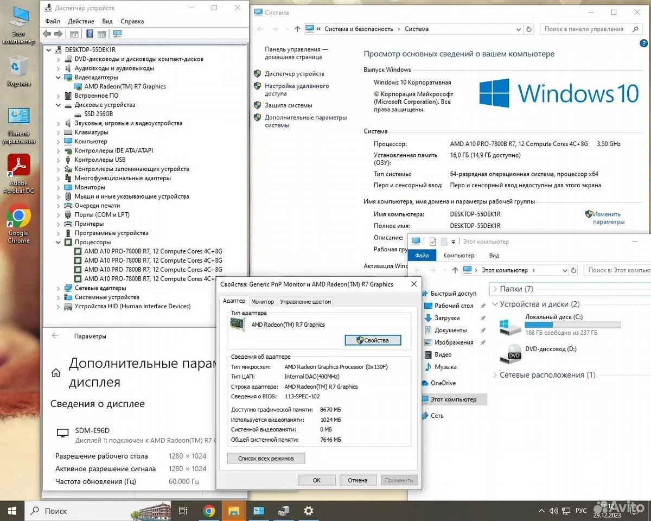The image size is (651, 521).
Task: Expand Сетевые расположения (1) group in Explorer
Action: (494, 374)
